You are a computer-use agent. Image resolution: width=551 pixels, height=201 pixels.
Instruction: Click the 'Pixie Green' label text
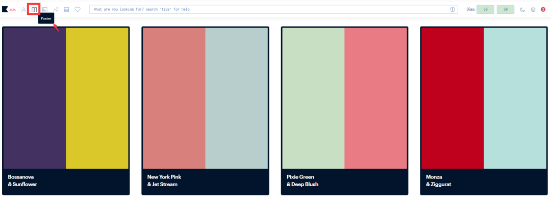(300, 177)
